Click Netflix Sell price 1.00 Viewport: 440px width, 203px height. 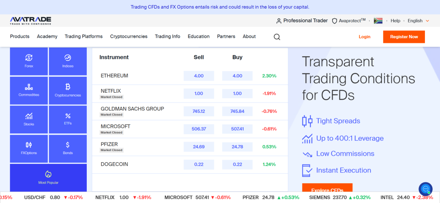(199, 94)
